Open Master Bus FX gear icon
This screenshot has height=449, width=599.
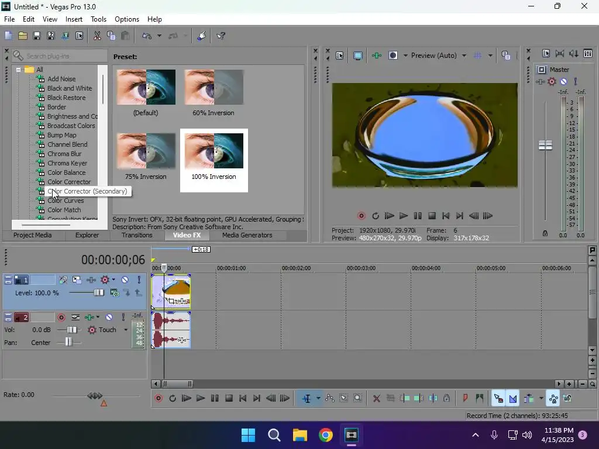click(x=552, y=81)
